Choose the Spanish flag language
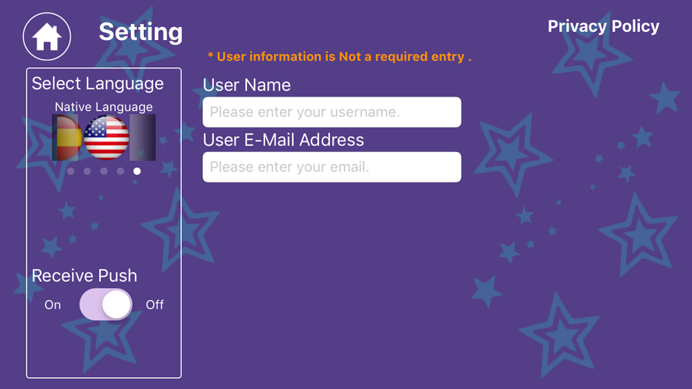 pyautogui.click(x=67, y=137)
